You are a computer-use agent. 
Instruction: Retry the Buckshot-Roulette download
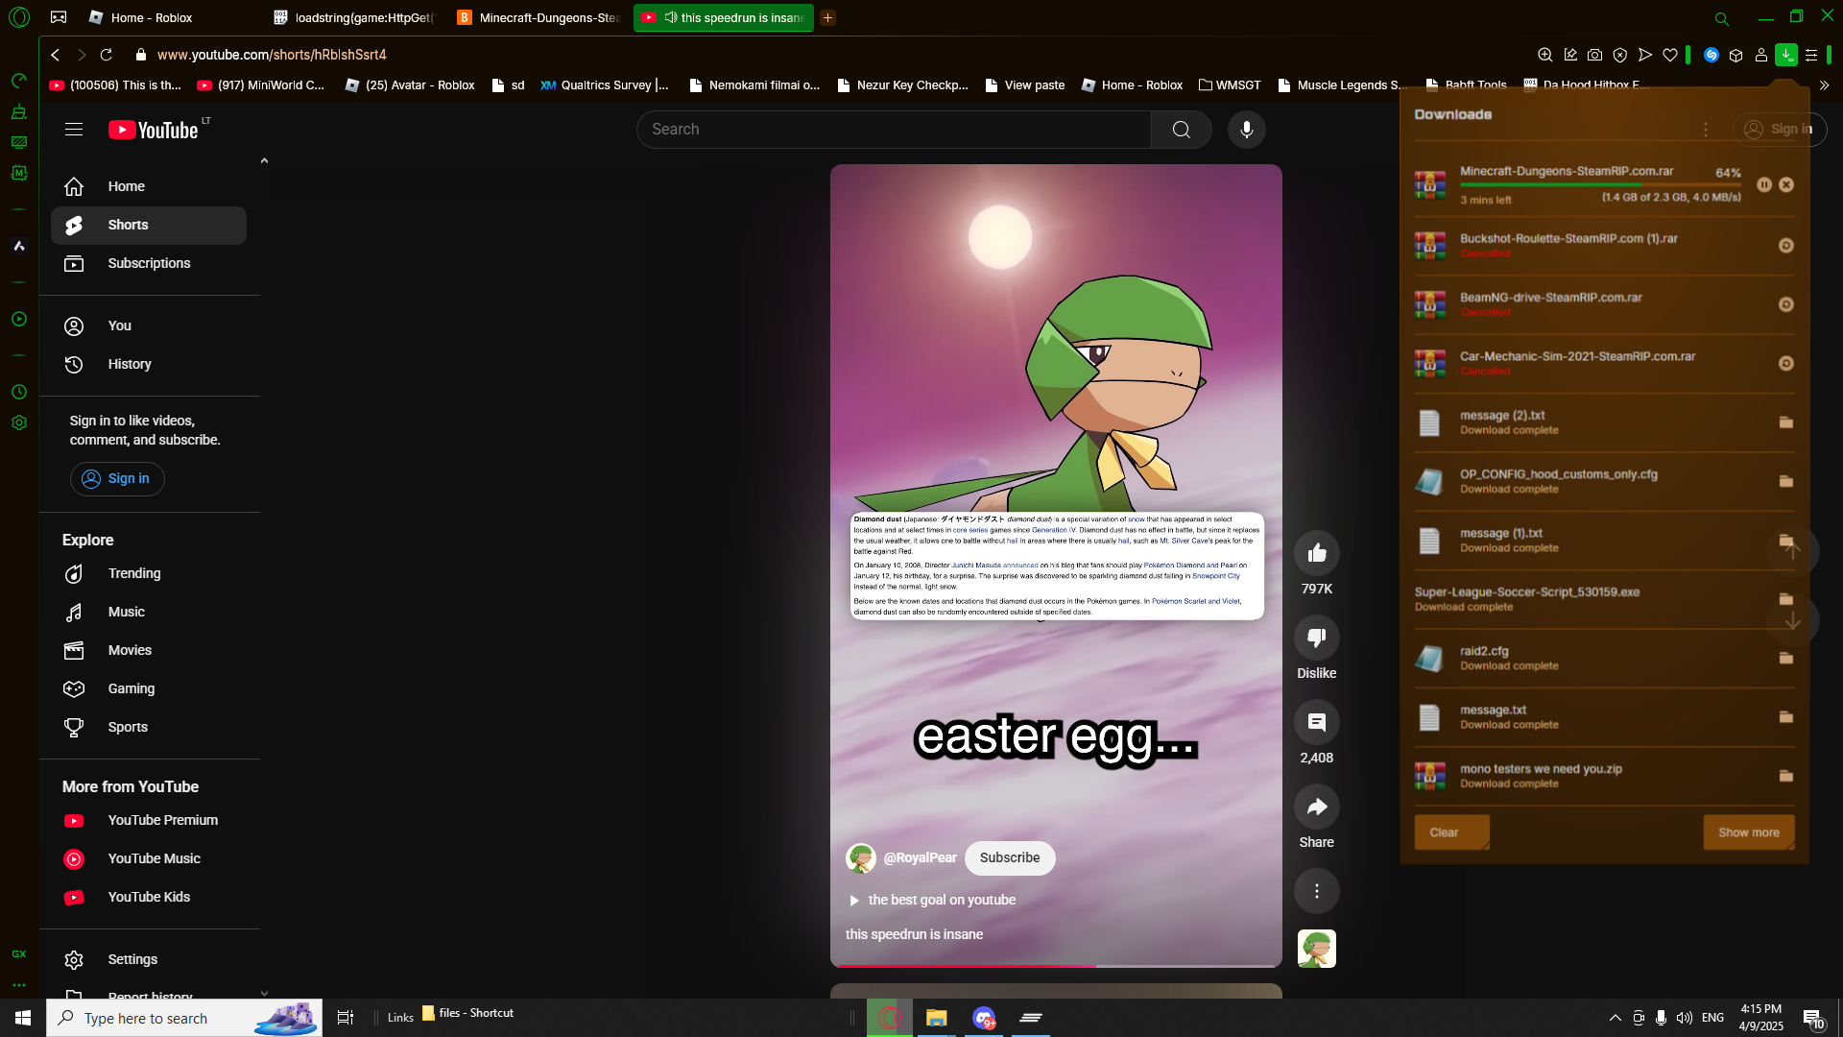point(1786,246)
